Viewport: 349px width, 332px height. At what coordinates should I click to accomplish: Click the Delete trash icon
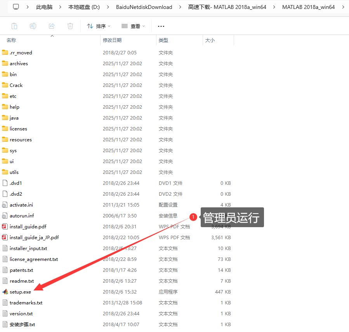[x=70, y=26]
